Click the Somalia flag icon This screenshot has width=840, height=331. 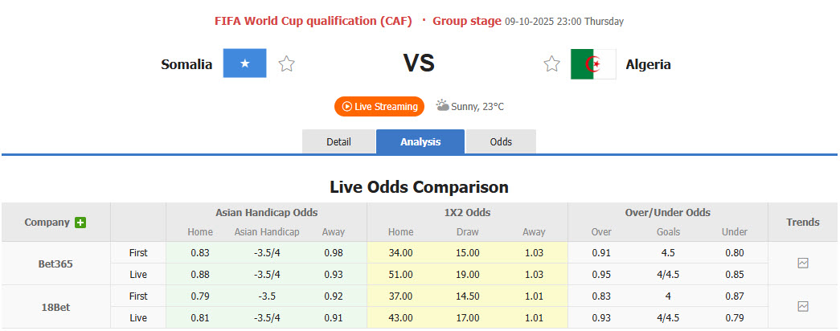244,64
